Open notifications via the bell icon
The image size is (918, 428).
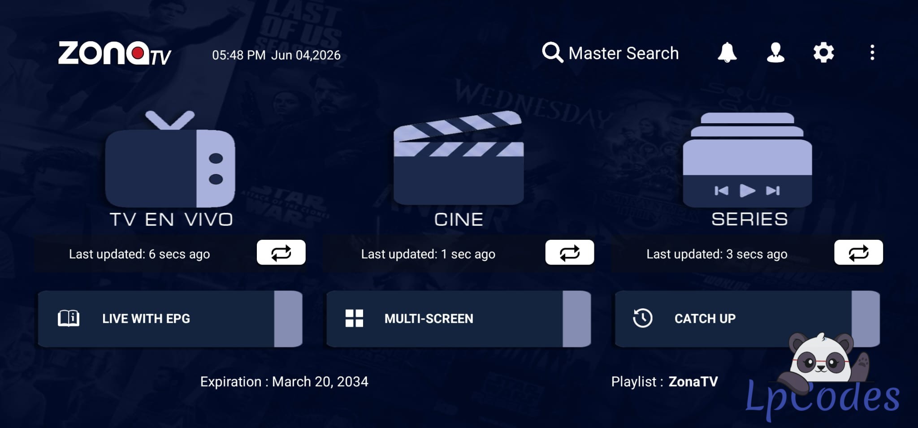[x=727, y=53]
